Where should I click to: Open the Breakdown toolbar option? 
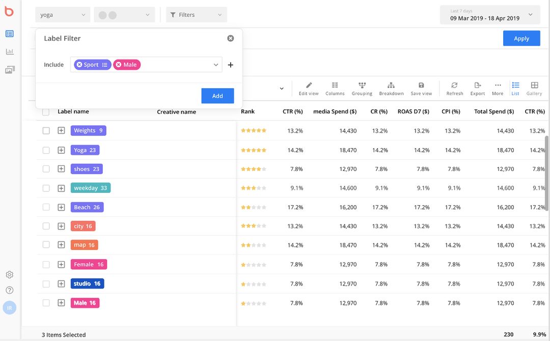(391, 89)
